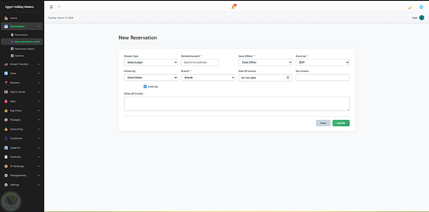Toggle the Hide Vat checkbox
This screenshot has height=212, width=429.
coord(145,87)
